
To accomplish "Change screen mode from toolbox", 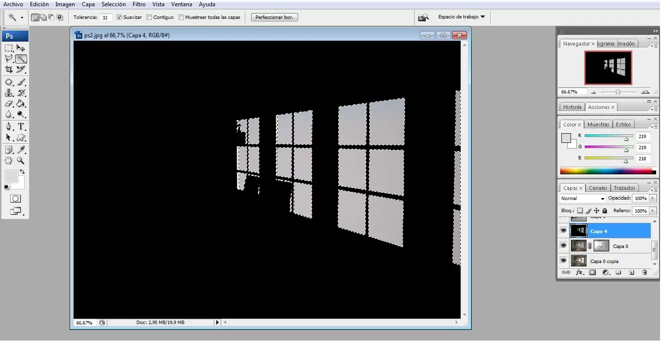I will (x=15, y=211).
